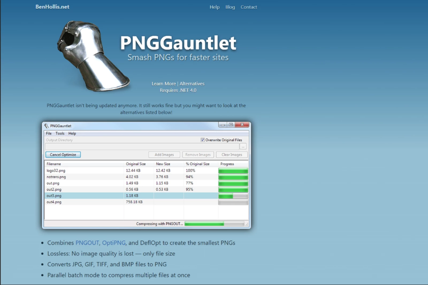Viewport: 428px width, 285px height.
Task: Click the Output Directory text field
Action: point(142,146)
